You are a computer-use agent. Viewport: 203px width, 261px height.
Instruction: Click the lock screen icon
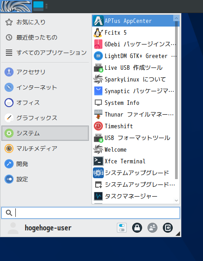click(137, 228)
